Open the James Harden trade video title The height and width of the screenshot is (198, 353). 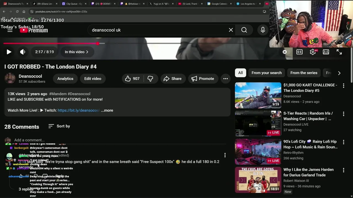click(x=308, y=172)
